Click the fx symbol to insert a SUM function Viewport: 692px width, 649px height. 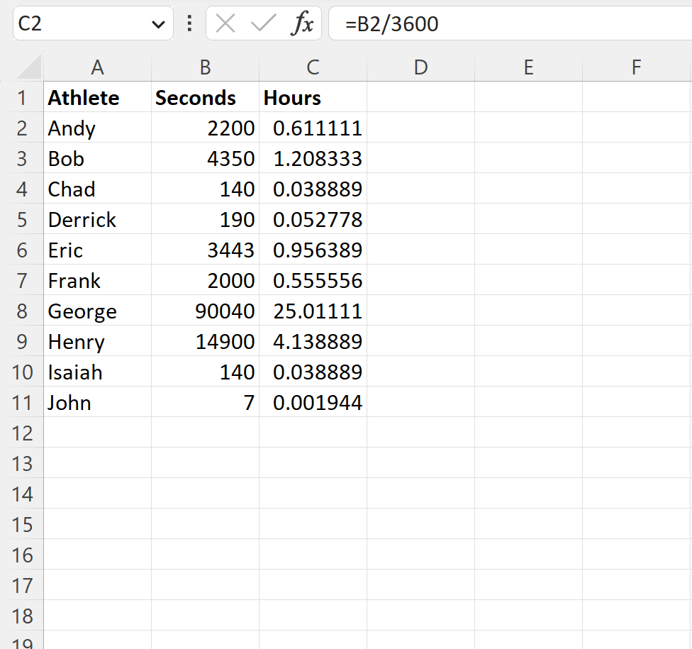tap(303, 23)
